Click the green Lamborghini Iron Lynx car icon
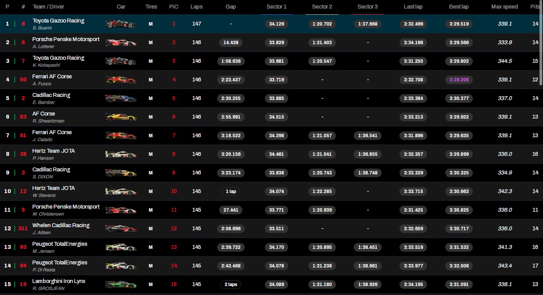The image size is (543, 295). (x=121, y=285)
